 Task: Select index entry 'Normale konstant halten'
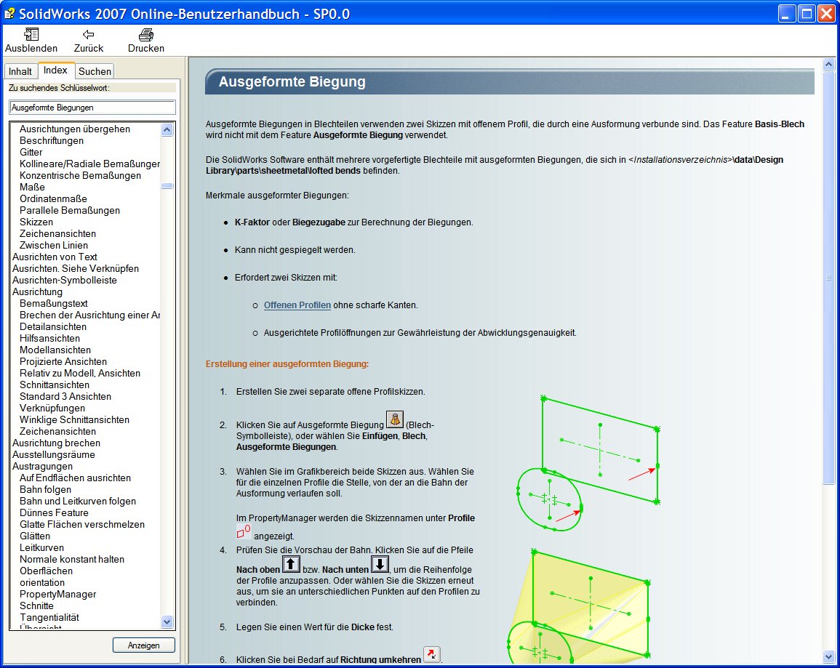pos(72,560)
